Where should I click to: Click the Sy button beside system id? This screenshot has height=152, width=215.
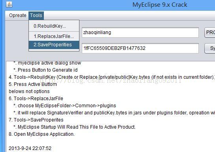tap(210, 48)
